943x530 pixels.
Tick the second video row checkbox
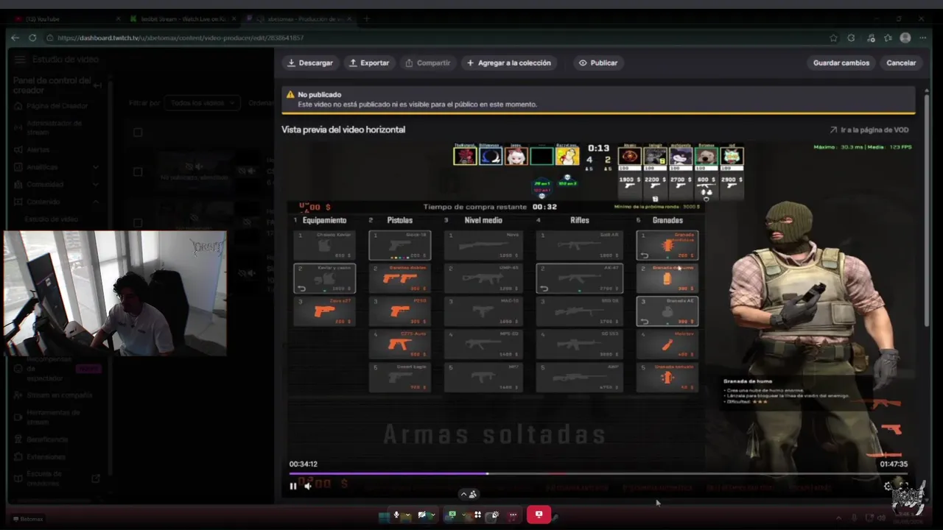(x=138, y=222)
